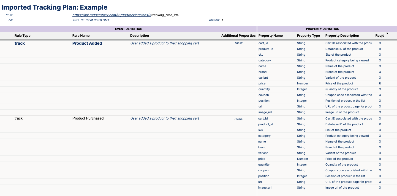Select 'R' required flag for Product Added product_id

click(380, 49)
